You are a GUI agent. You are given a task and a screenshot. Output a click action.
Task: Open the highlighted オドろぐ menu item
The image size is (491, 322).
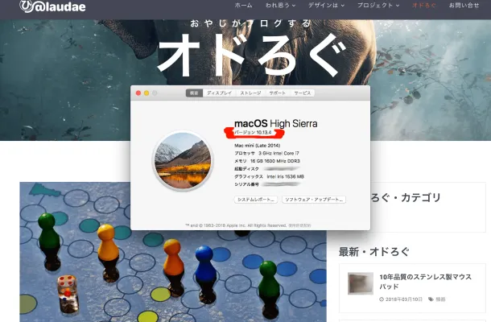coord(424,6)
